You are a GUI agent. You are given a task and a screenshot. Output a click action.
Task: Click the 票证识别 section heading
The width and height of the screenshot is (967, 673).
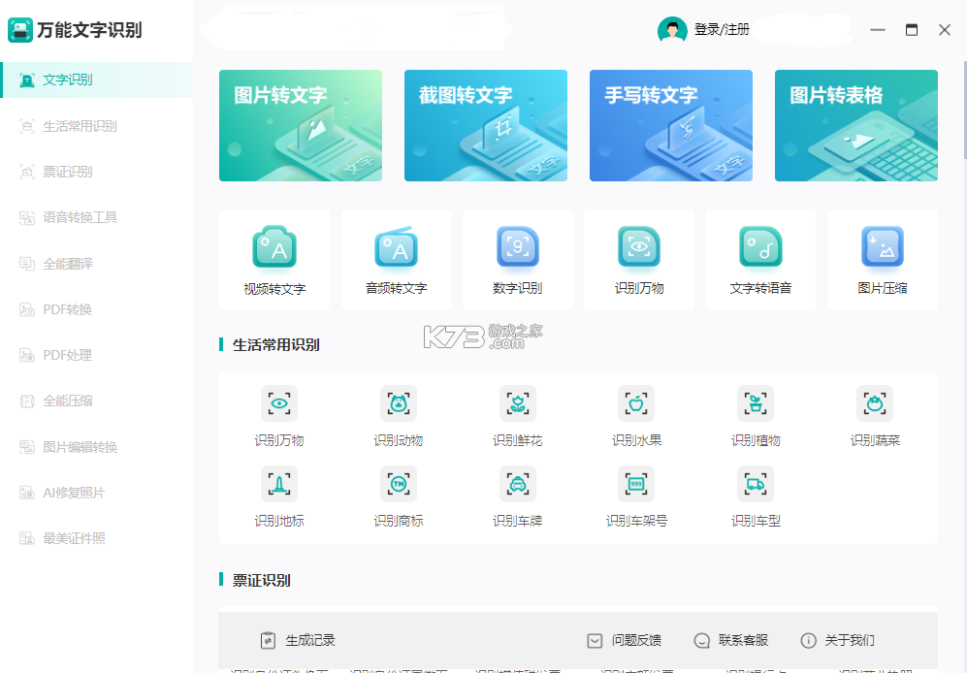coord(261,581)
